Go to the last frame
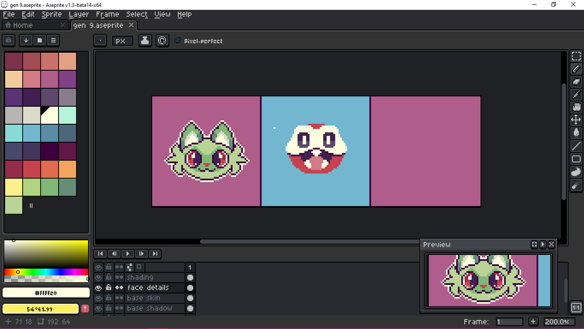Viewport: 584px width, 329px height. tap(155, 253)
